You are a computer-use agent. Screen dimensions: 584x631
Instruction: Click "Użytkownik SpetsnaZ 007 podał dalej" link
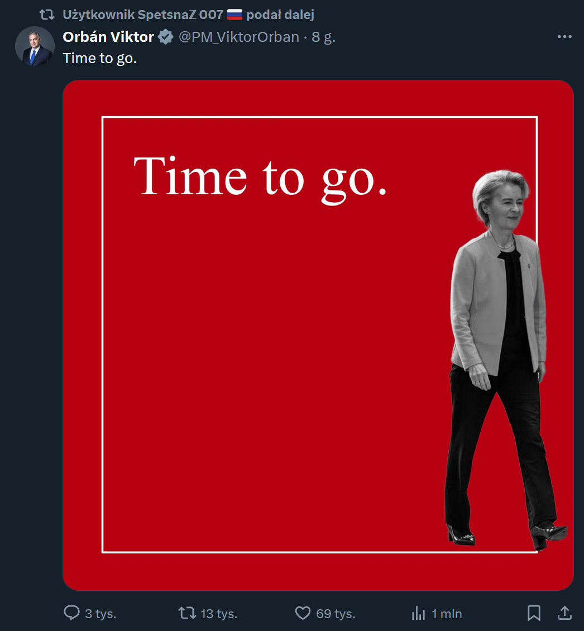(188, 15)
